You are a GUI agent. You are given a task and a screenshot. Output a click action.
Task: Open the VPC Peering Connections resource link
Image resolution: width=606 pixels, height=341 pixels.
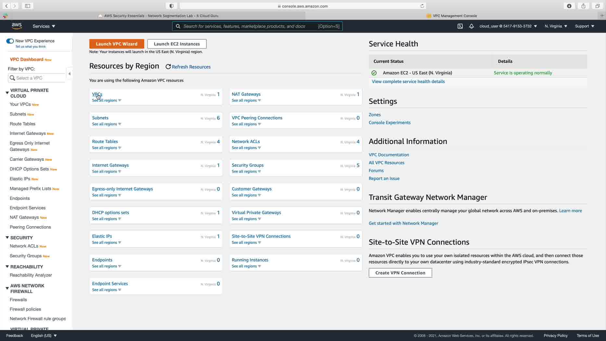(257, 118)
